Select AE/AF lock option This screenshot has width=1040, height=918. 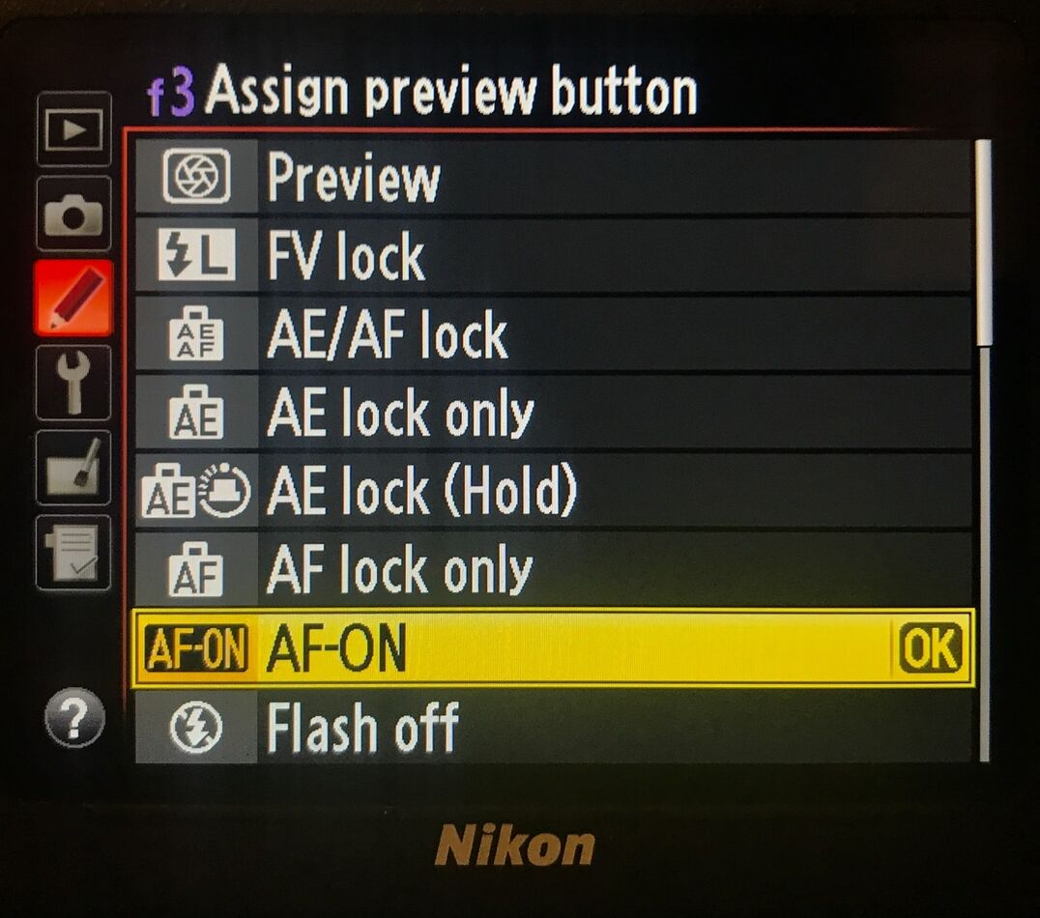point(553,333)
